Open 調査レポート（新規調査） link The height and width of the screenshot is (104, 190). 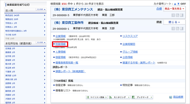tap(70, 71)
